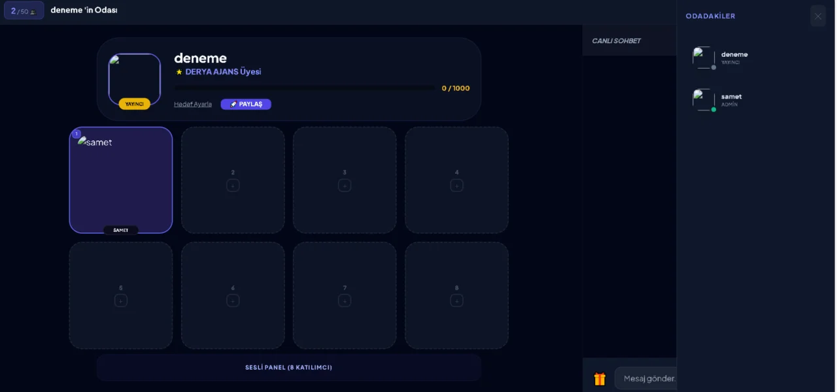The image size is (837, 392).
Task: Click the plus icon in seat 8
Action: (456, 301)
